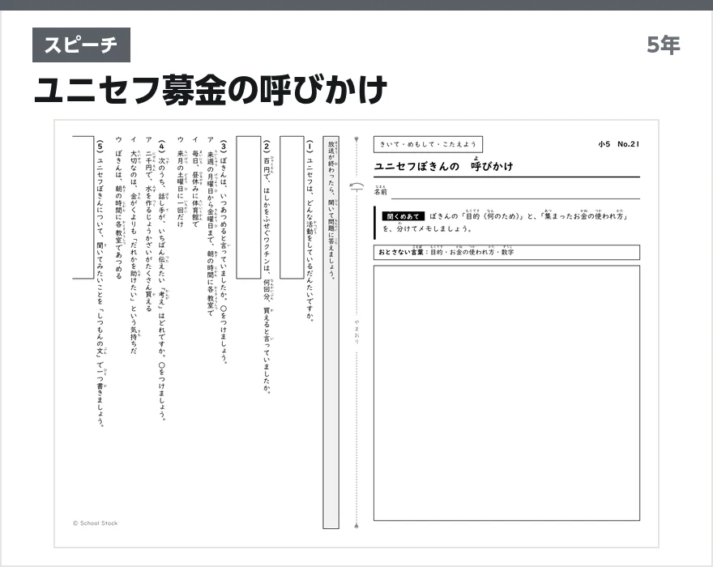Select the title ユニセフ募金の呼びかけ
The width and height of the screenshot is (713, 567).
click(x=211, y=91)
